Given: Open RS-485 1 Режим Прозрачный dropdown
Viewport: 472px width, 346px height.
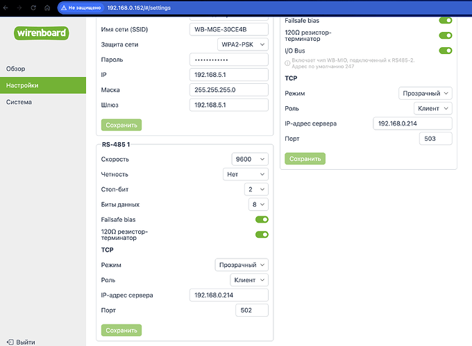Looking at the screenshot, I should (242, 265).
